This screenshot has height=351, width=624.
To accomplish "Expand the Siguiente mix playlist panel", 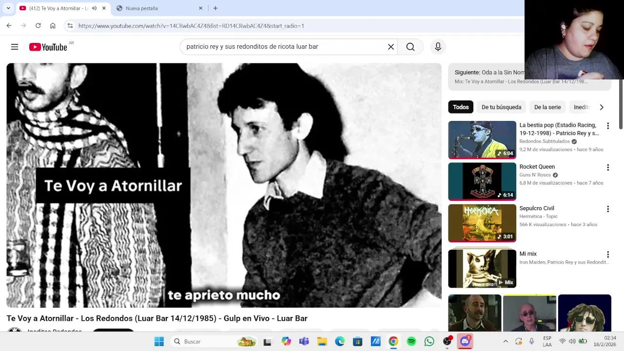I will click(529, 77).
